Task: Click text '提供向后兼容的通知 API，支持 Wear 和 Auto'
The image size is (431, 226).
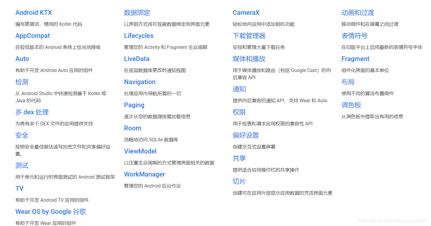Action: click(x=280, y=101)
